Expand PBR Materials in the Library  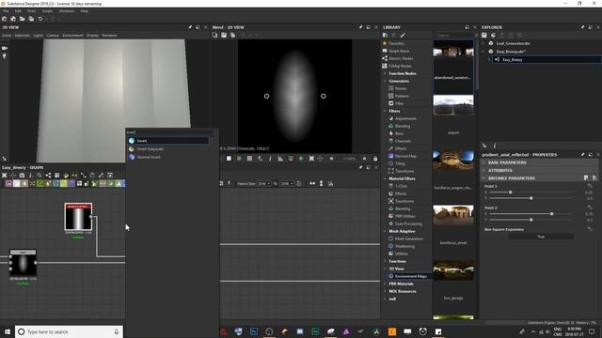tap(385, 284)
